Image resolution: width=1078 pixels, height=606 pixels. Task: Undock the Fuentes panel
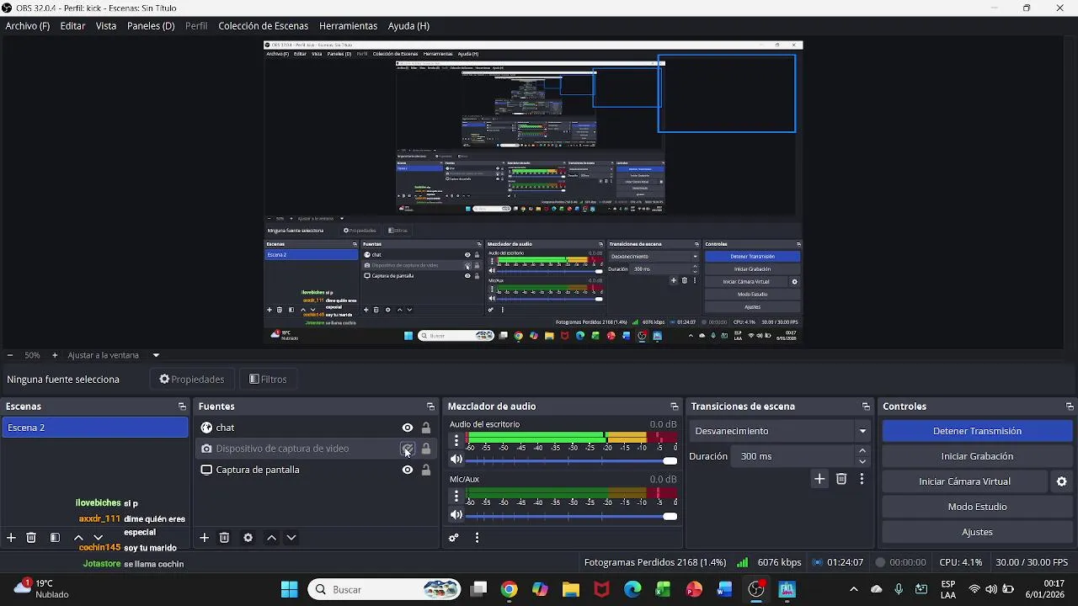click(431, 407)
